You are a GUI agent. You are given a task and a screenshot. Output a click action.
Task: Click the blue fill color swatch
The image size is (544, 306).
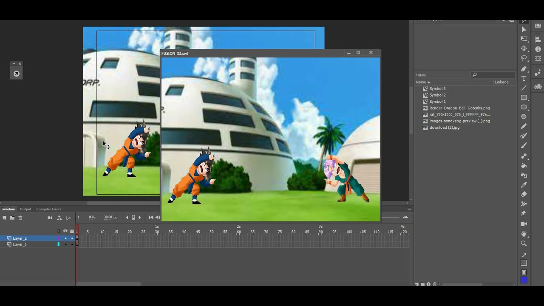coord(524,280)
